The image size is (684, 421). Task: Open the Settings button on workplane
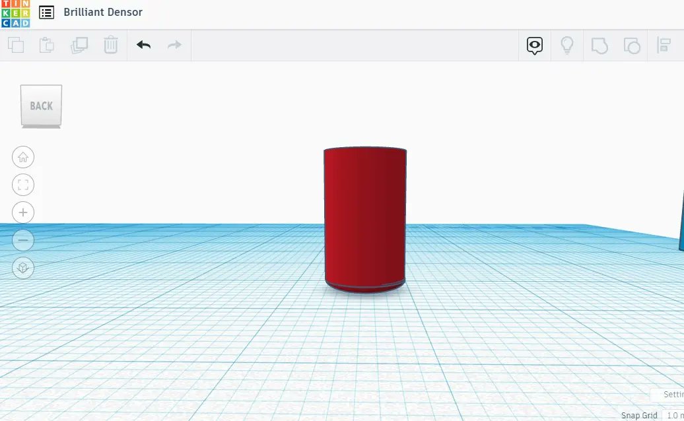(x=667, y=395)
